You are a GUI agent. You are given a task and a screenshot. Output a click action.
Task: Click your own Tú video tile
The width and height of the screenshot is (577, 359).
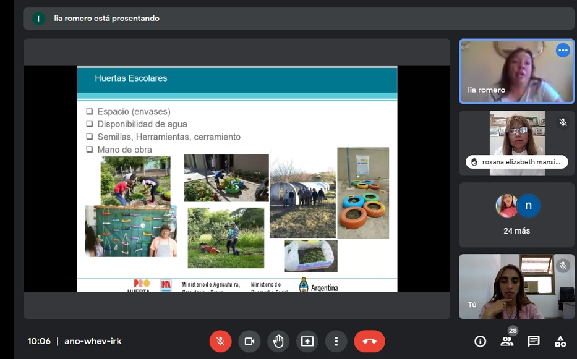pyautogui.click(x=517, y=287)
